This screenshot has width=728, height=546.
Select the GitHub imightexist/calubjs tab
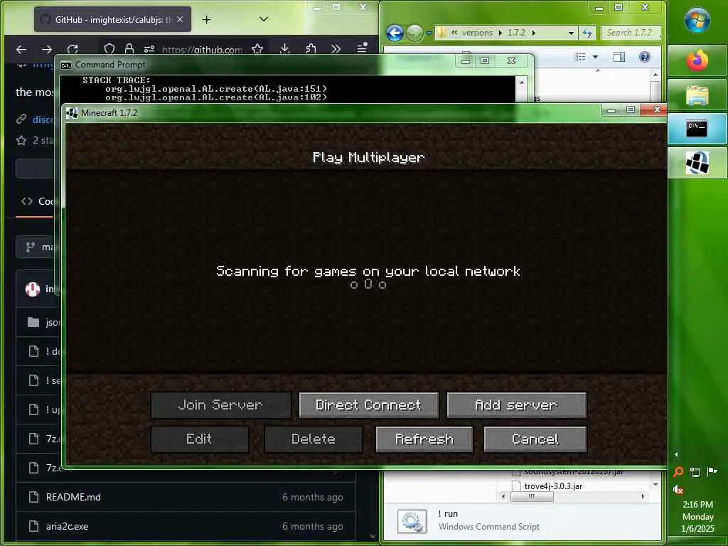pyautogui.click(x=113, y=19)
